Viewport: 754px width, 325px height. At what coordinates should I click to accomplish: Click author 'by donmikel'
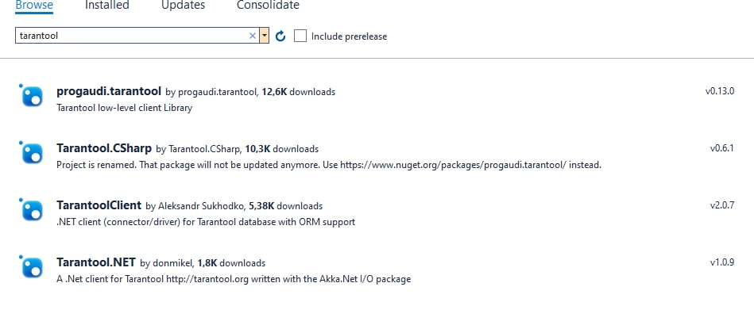pyautogui.click(x=168, y=263)
